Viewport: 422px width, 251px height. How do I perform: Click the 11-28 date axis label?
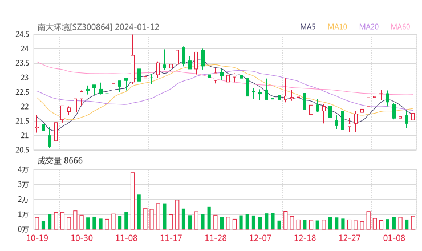pyautogui.click(x=216, y=238)
